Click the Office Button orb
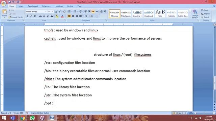216x121 pixels. tap(3, 3)
